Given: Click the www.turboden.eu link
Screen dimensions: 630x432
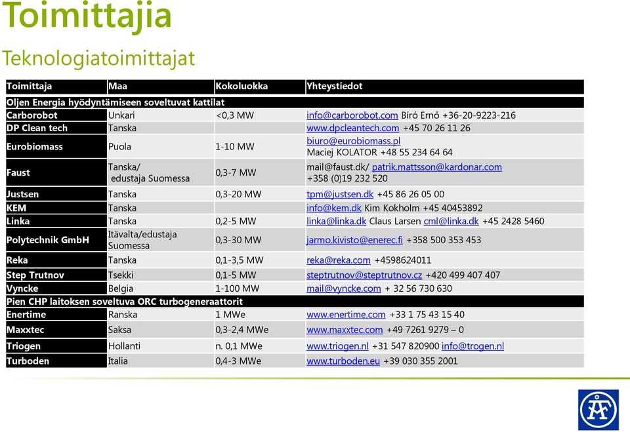Looking at the screenshot, I should tap(343, 361).
